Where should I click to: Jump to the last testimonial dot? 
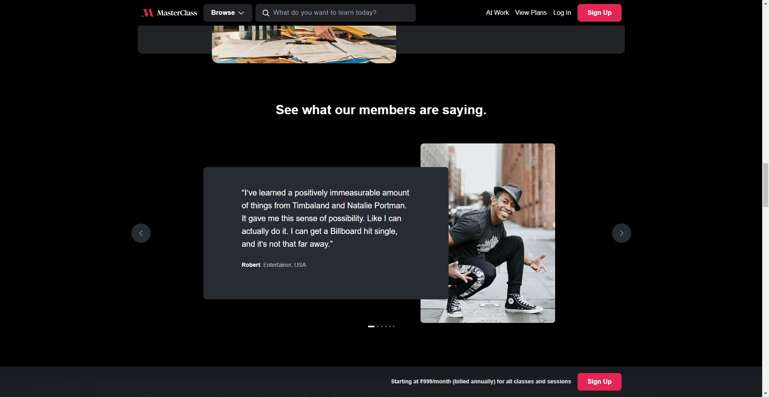coord(394,326)
